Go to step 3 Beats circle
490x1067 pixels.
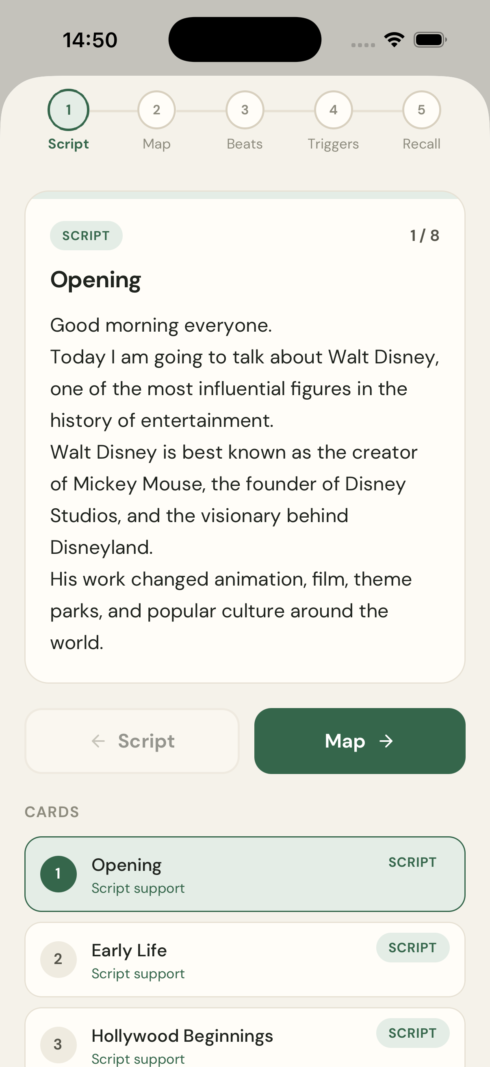coord(245,110)
